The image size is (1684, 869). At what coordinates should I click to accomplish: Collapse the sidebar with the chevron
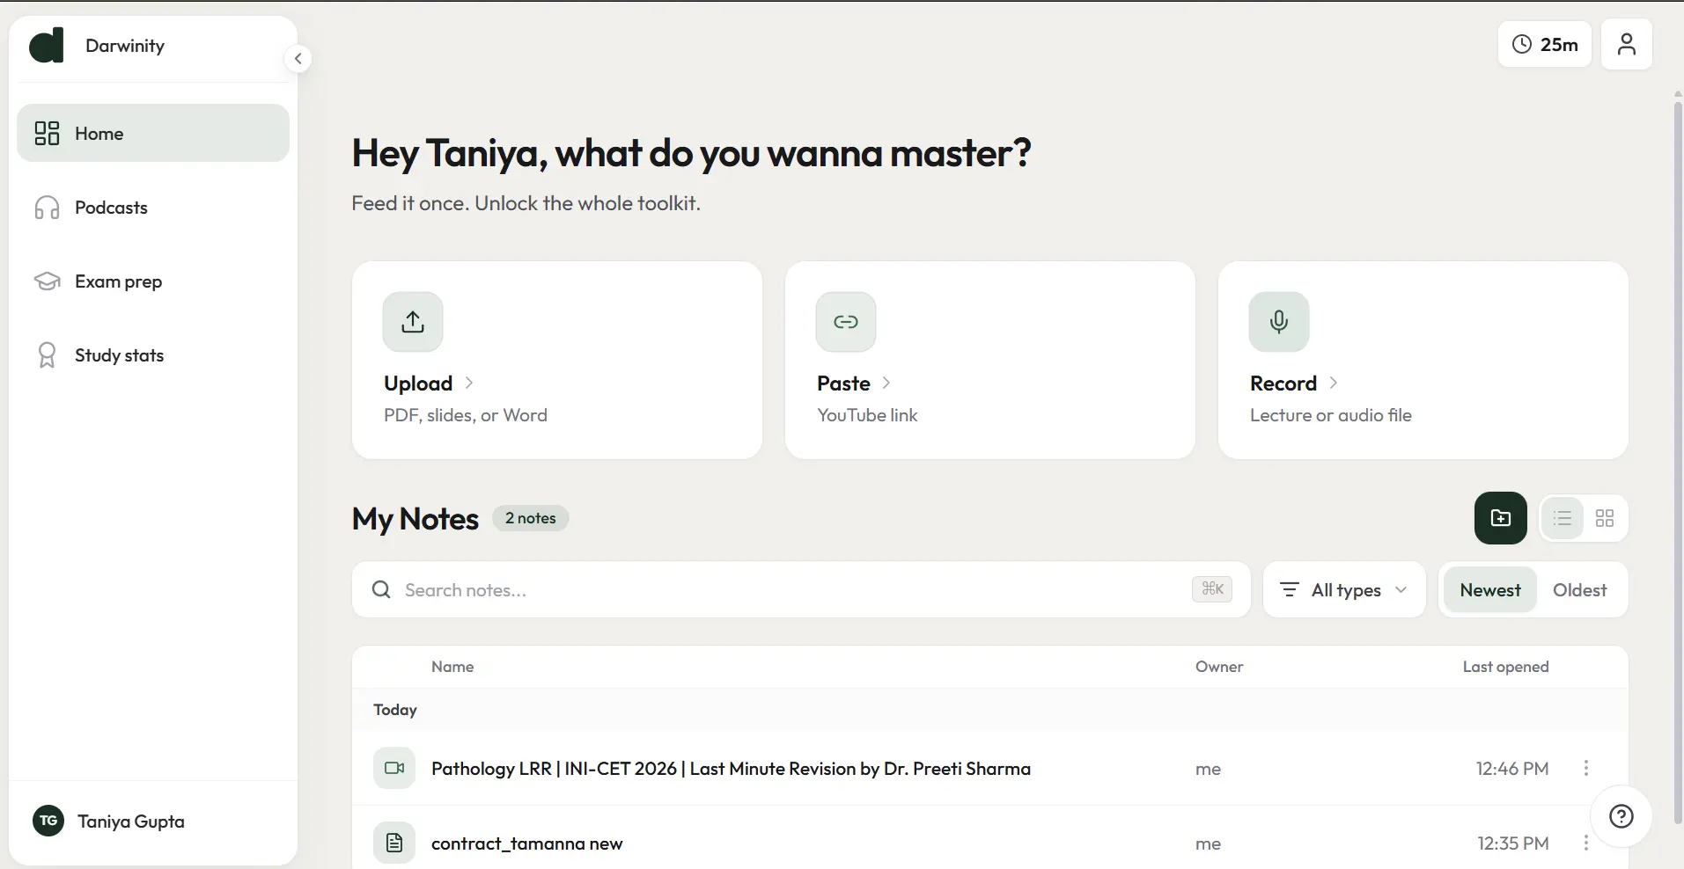(298, 59)
